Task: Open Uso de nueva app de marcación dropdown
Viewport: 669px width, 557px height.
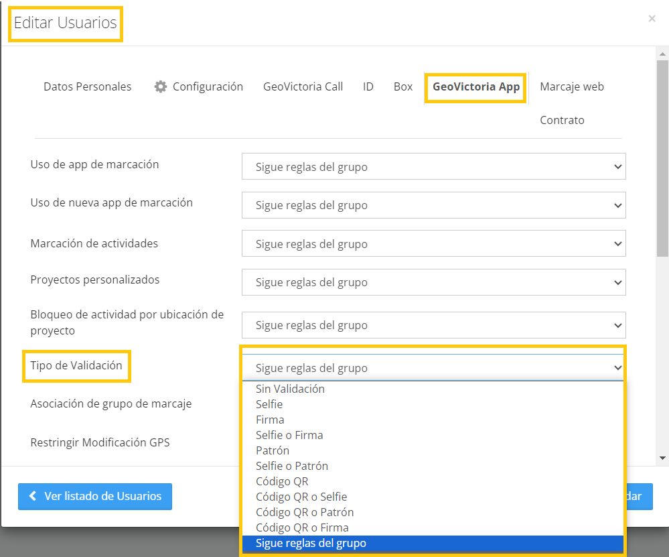Action: pyautogui.click(x=433, y=205)
